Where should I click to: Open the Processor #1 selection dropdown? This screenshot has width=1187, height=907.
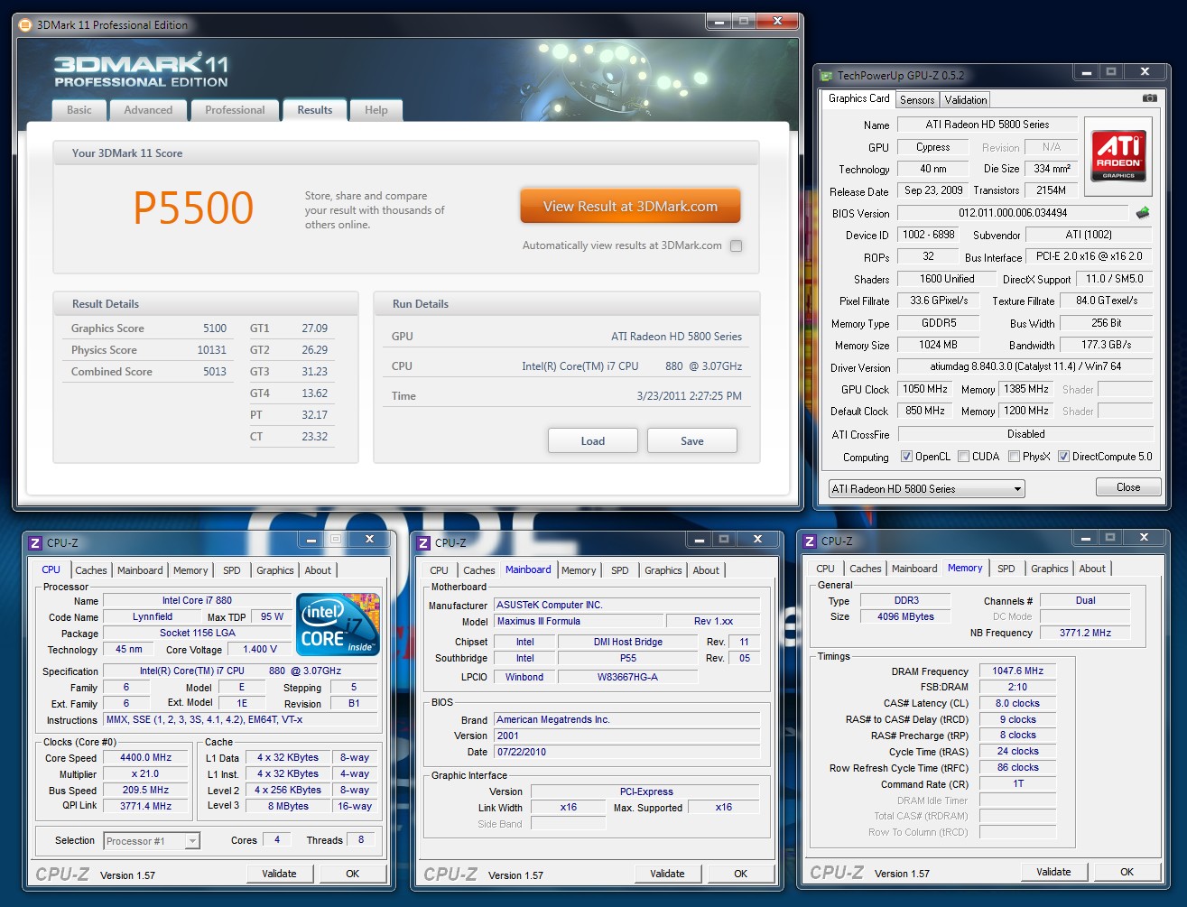click(152, 841)
